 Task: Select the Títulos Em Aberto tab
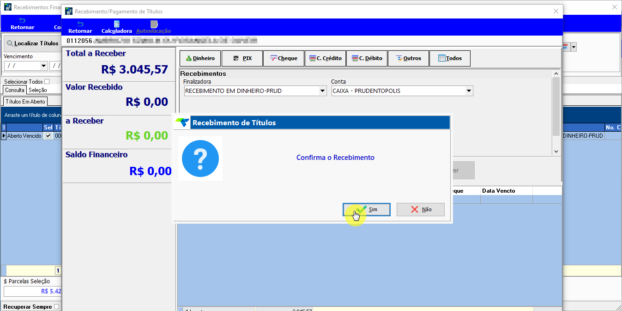(25, 101)
